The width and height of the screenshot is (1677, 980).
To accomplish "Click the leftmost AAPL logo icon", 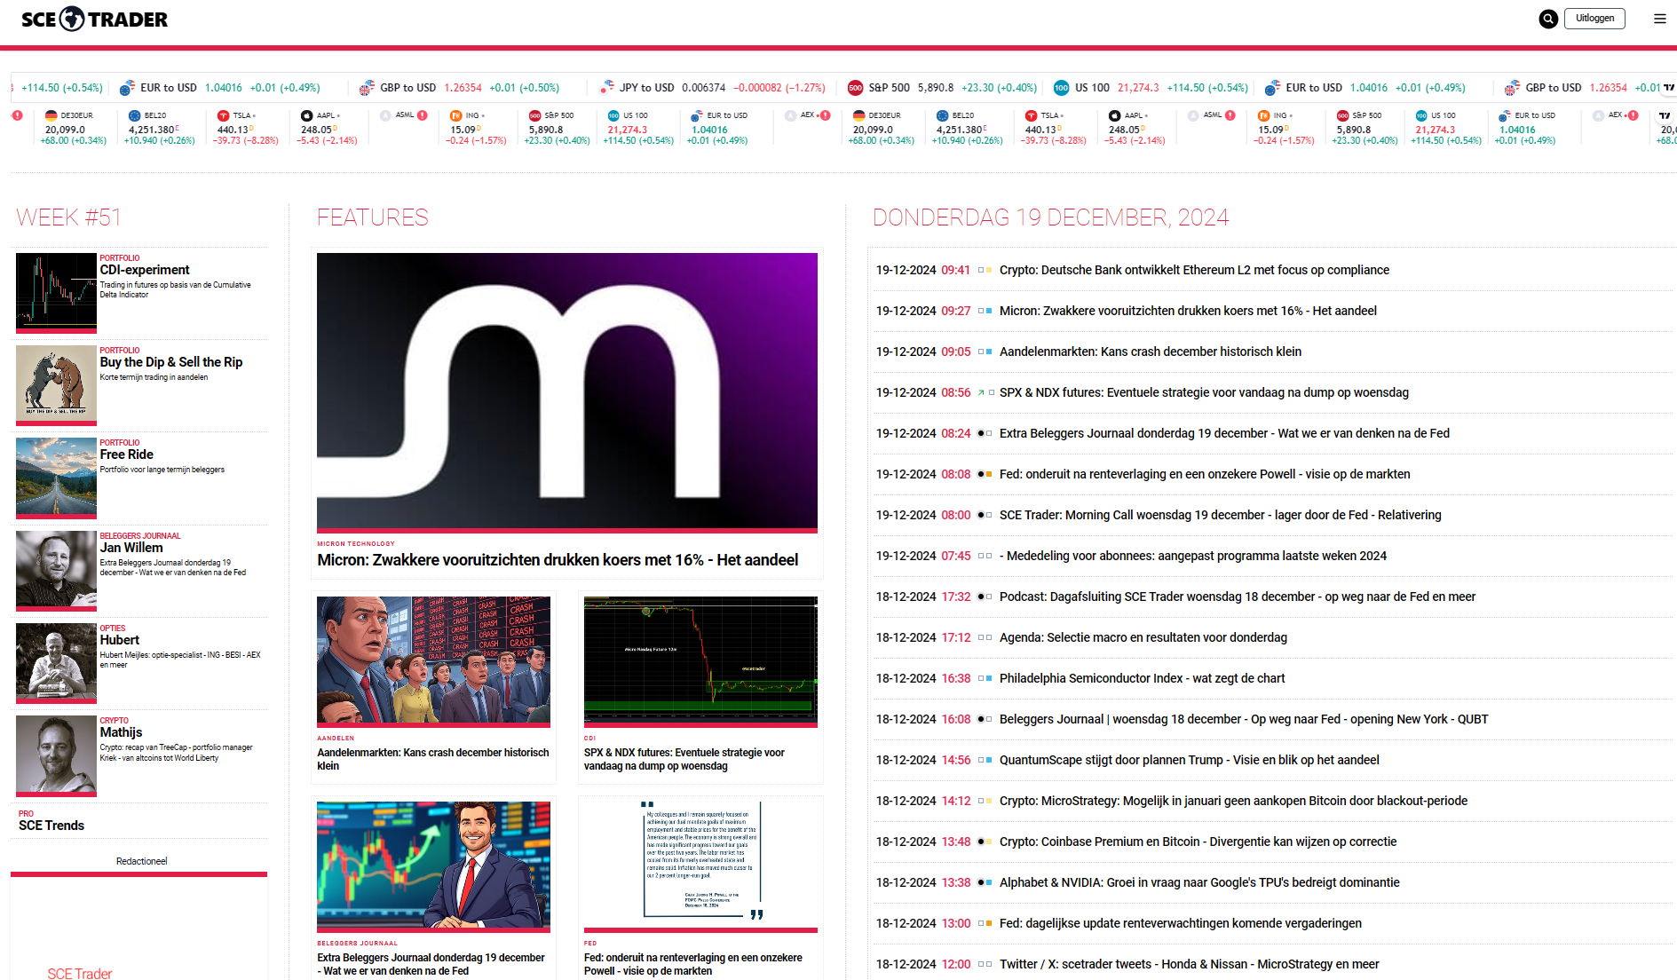I will [x=307, y=115].
